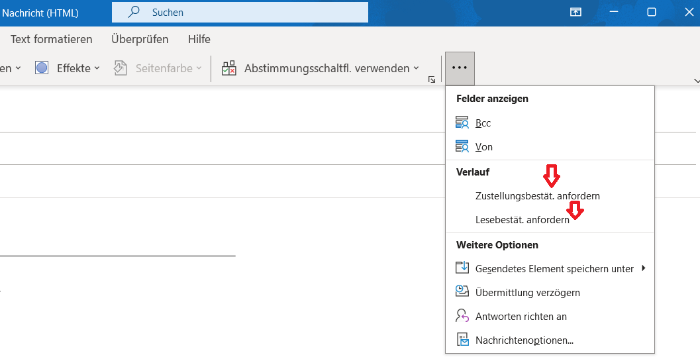Click the Weitere Optionen heading

pos(497,244)
